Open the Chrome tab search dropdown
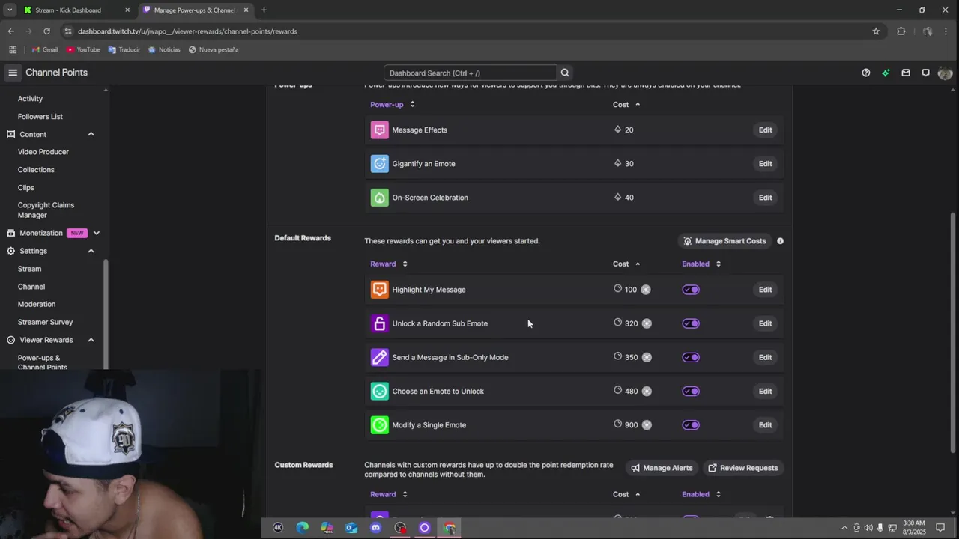 click(10, 10)
